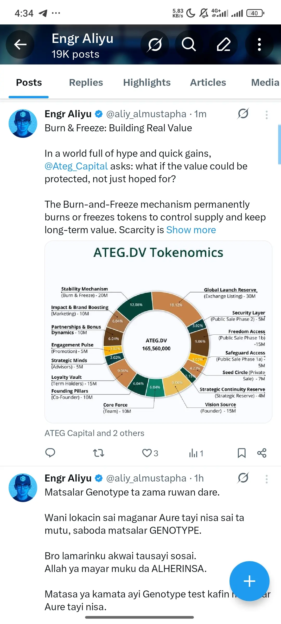The height and width of the screenshot is (624, 281).
Task: Tap the blue compose post button
Action: point(249,581)
